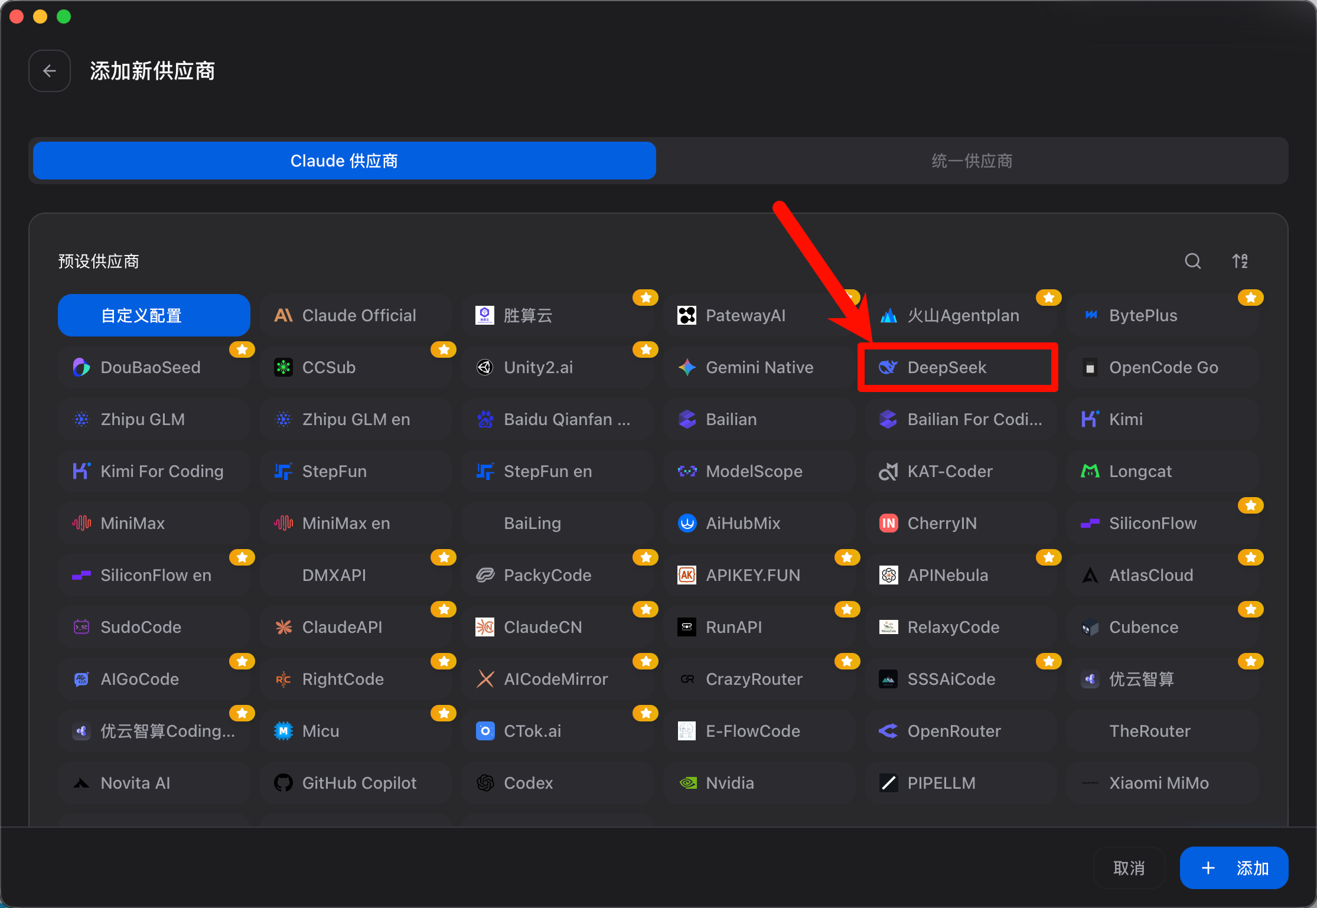This screenshot has height=908, width=1317.
Task: Pick OpenCode Go provider
Action: [1163, 367]
